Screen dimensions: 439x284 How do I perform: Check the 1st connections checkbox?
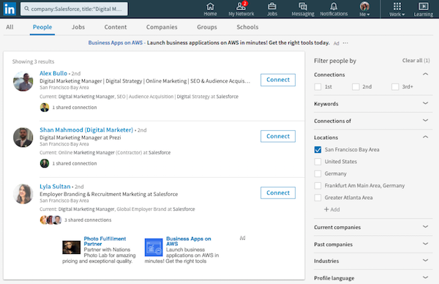[x=318, y=87]
